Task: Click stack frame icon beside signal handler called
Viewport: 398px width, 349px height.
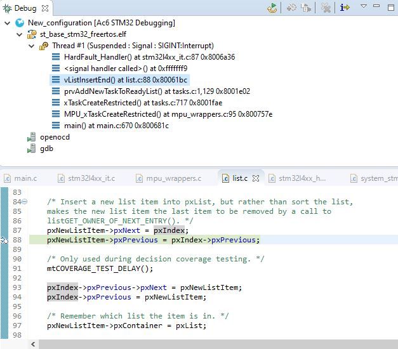Action: coord(56,69)
